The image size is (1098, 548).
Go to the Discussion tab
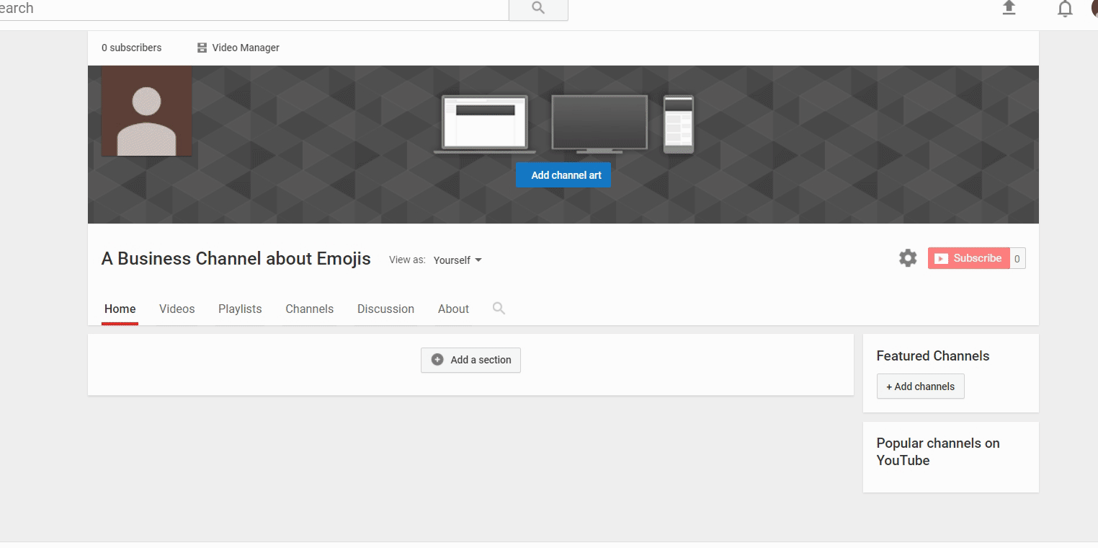385,309
